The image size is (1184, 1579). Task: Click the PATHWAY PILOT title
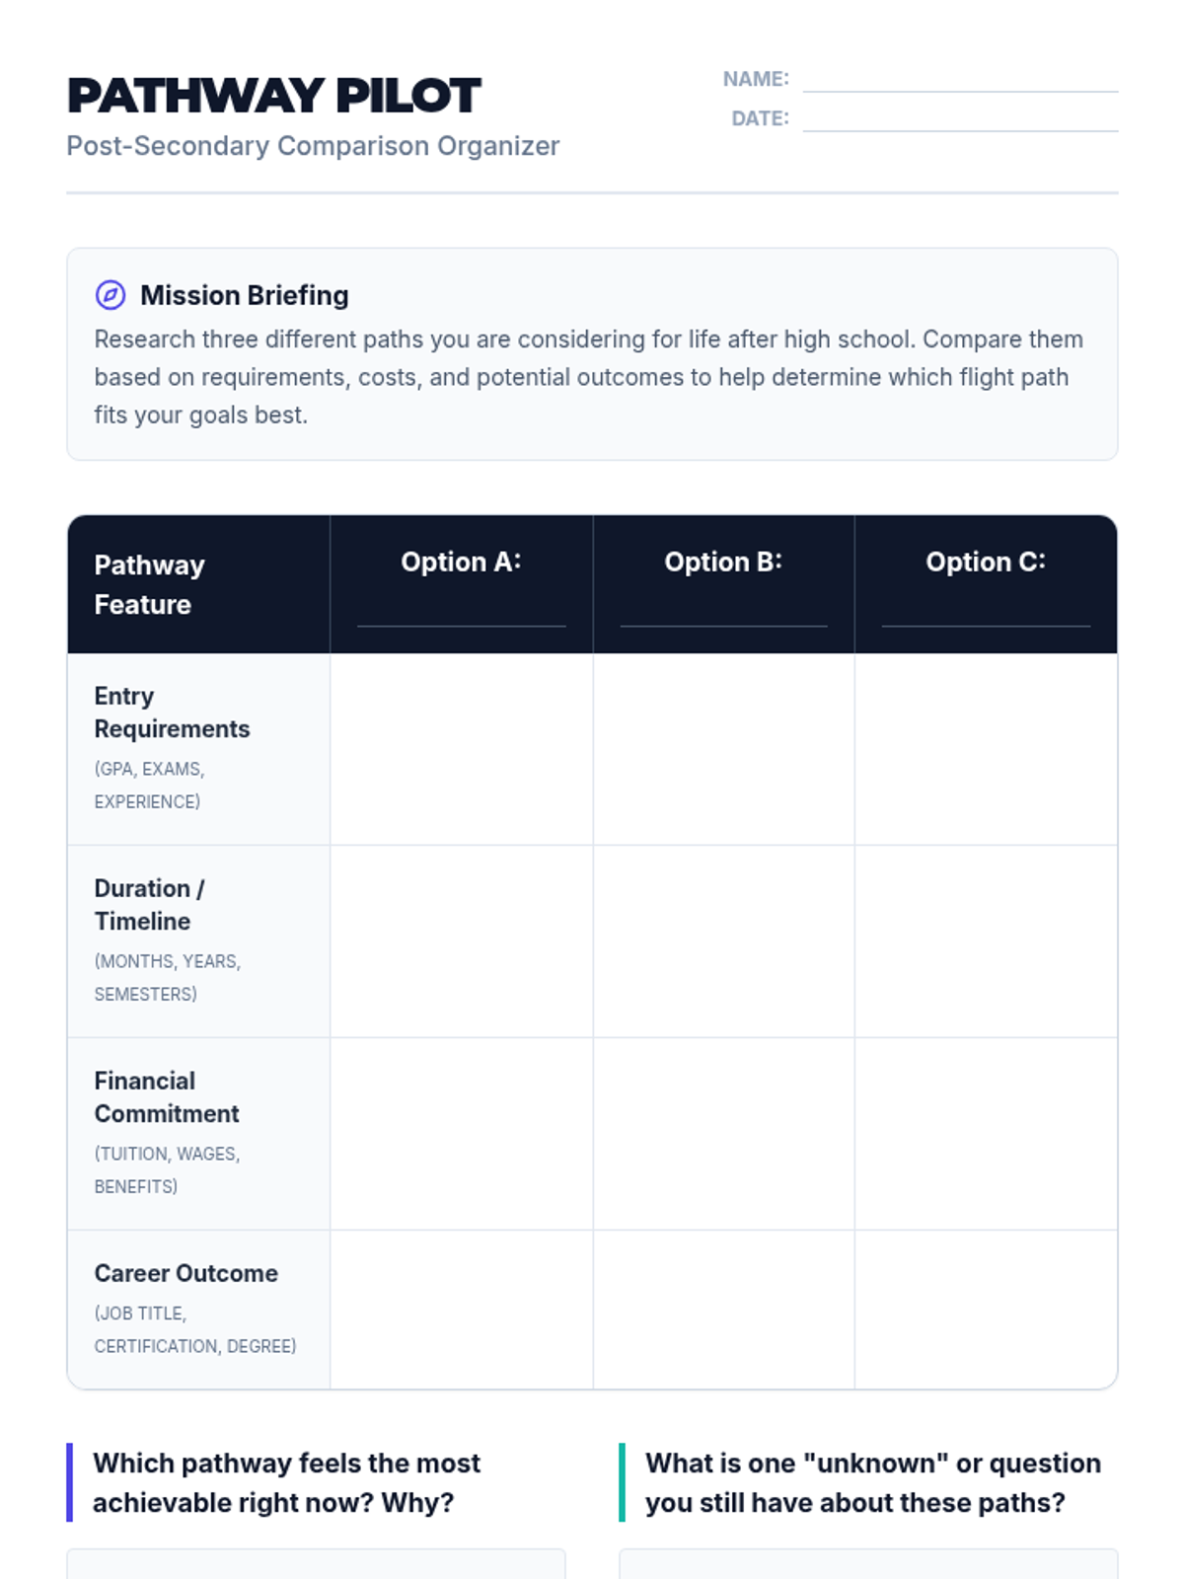[273, 96]
